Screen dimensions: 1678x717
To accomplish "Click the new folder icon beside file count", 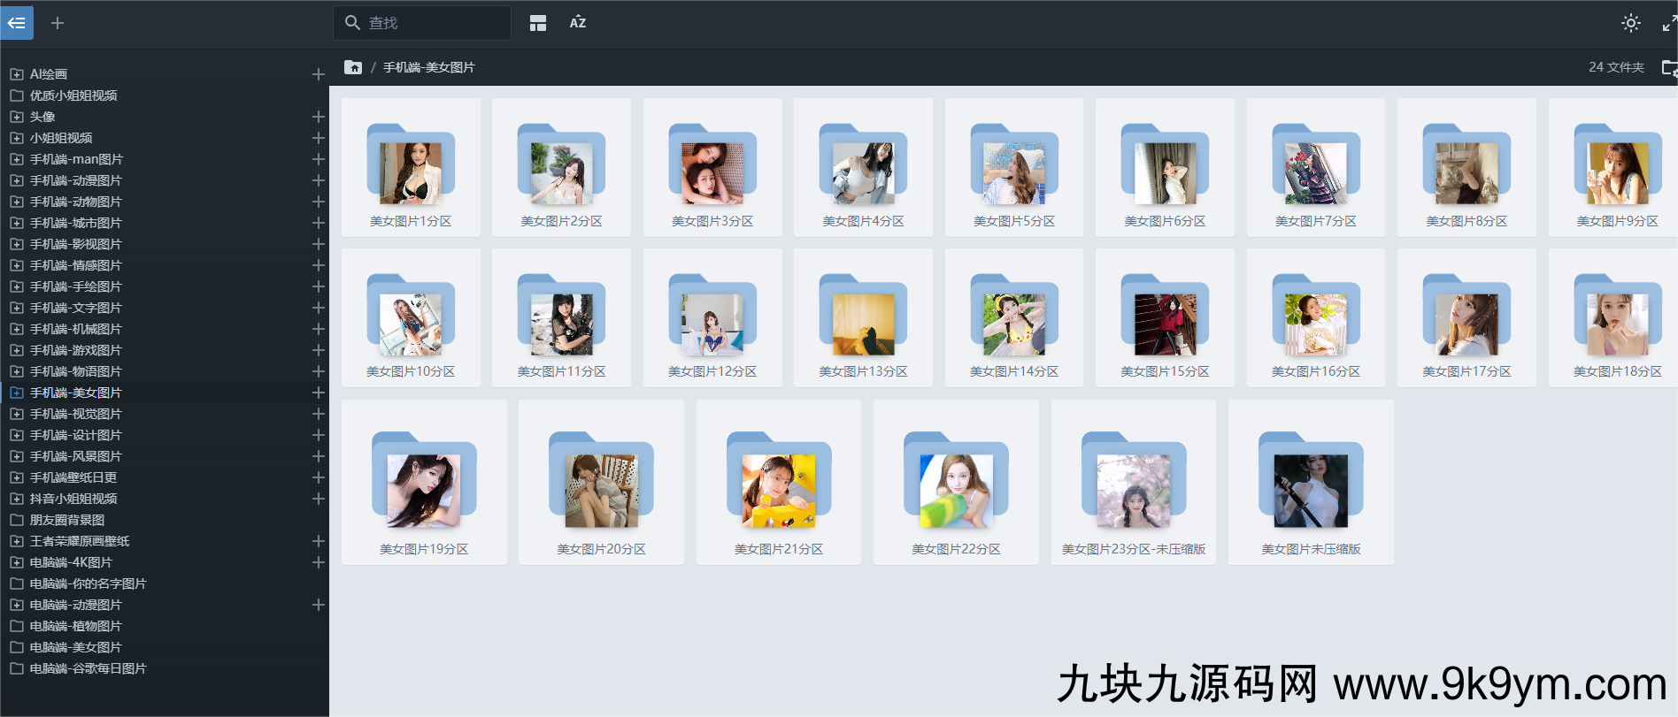I will (x=1668, y=67).
